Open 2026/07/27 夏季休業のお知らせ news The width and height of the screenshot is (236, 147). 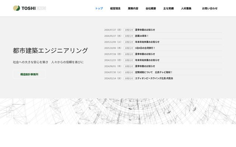(145, 30)
